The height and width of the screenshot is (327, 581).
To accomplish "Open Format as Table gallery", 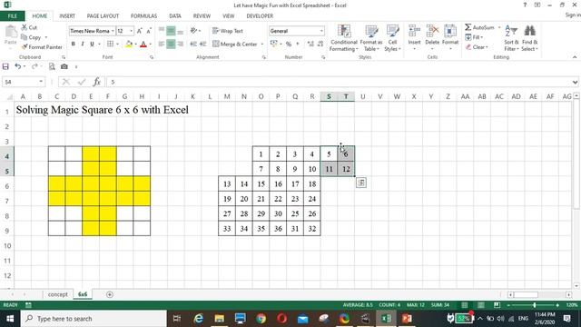I will coord(371,38).
